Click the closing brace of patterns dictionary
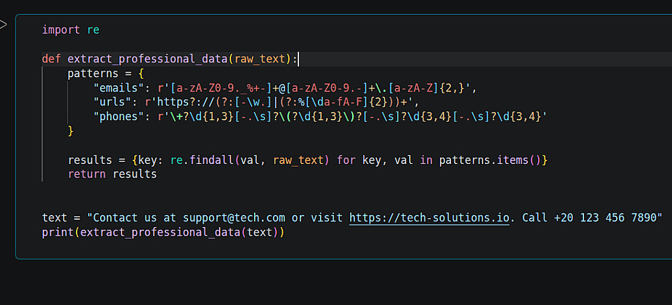The width and height of the screenshot is (672, 305). tap(71, 132)
